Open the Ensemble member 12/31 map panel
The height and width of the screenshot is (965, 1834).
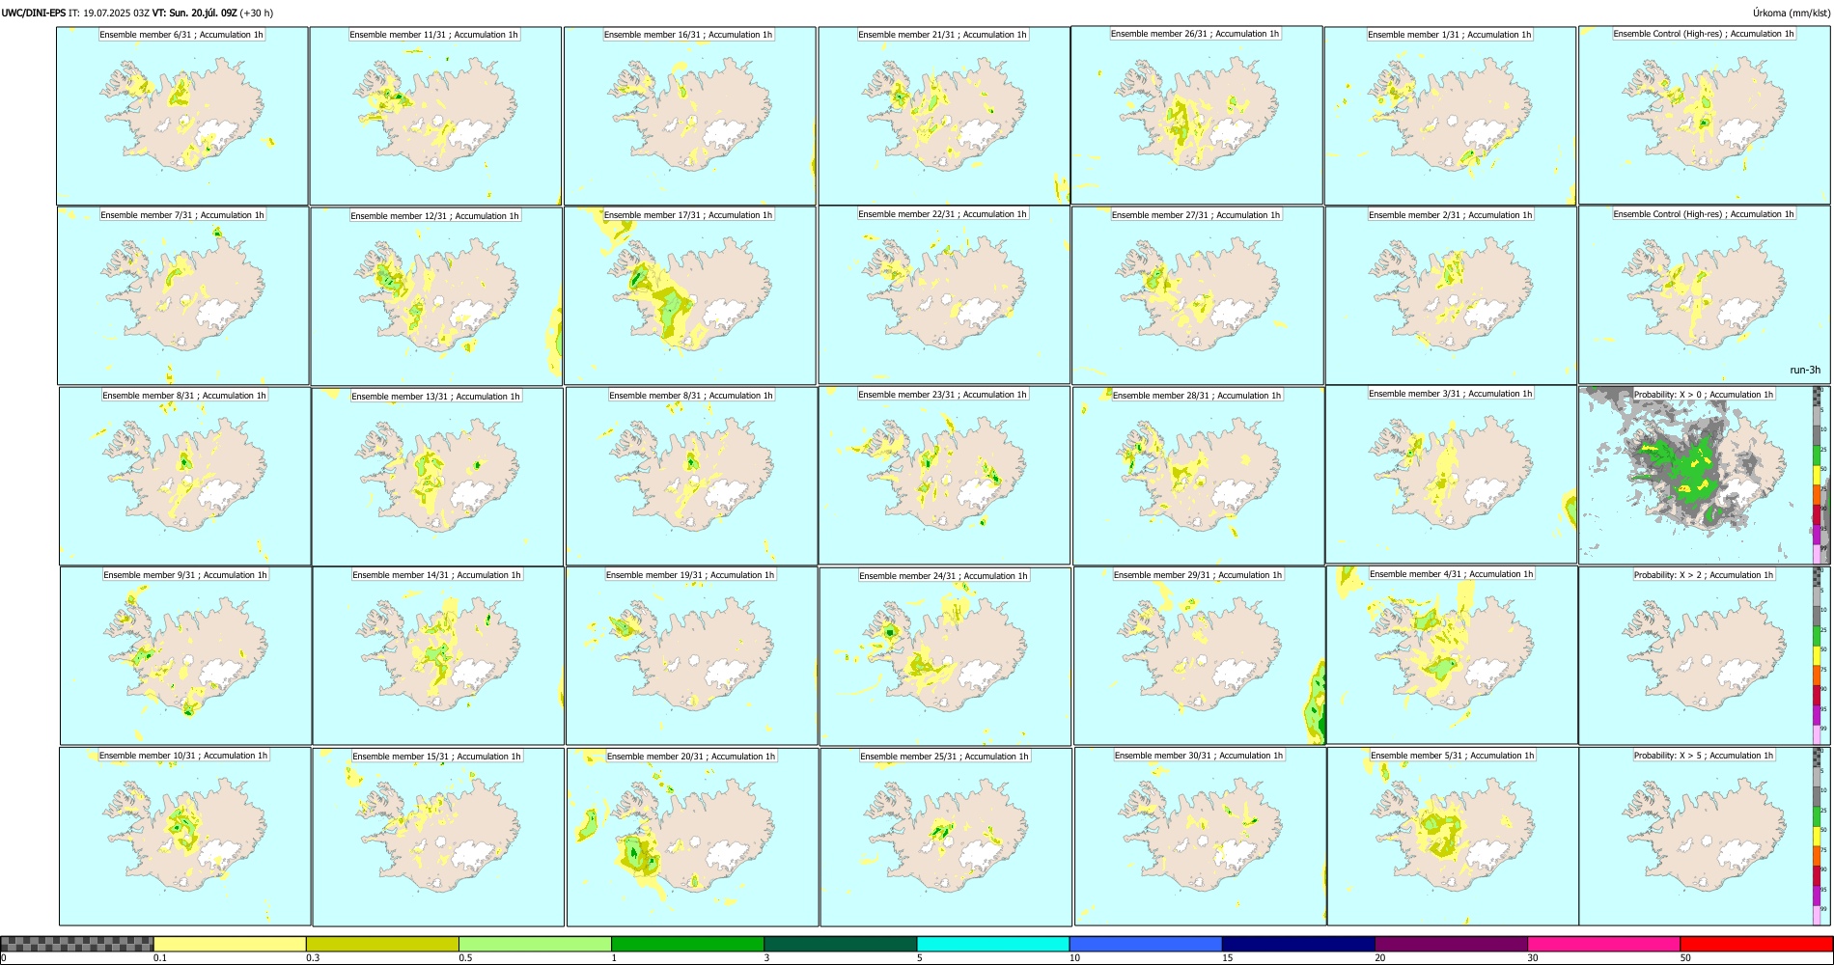pos(436,297)
